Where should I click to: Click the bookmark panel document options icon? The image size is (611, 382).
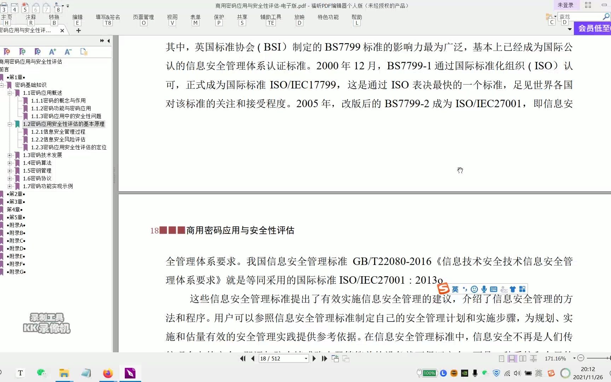[x=84, y=52]
